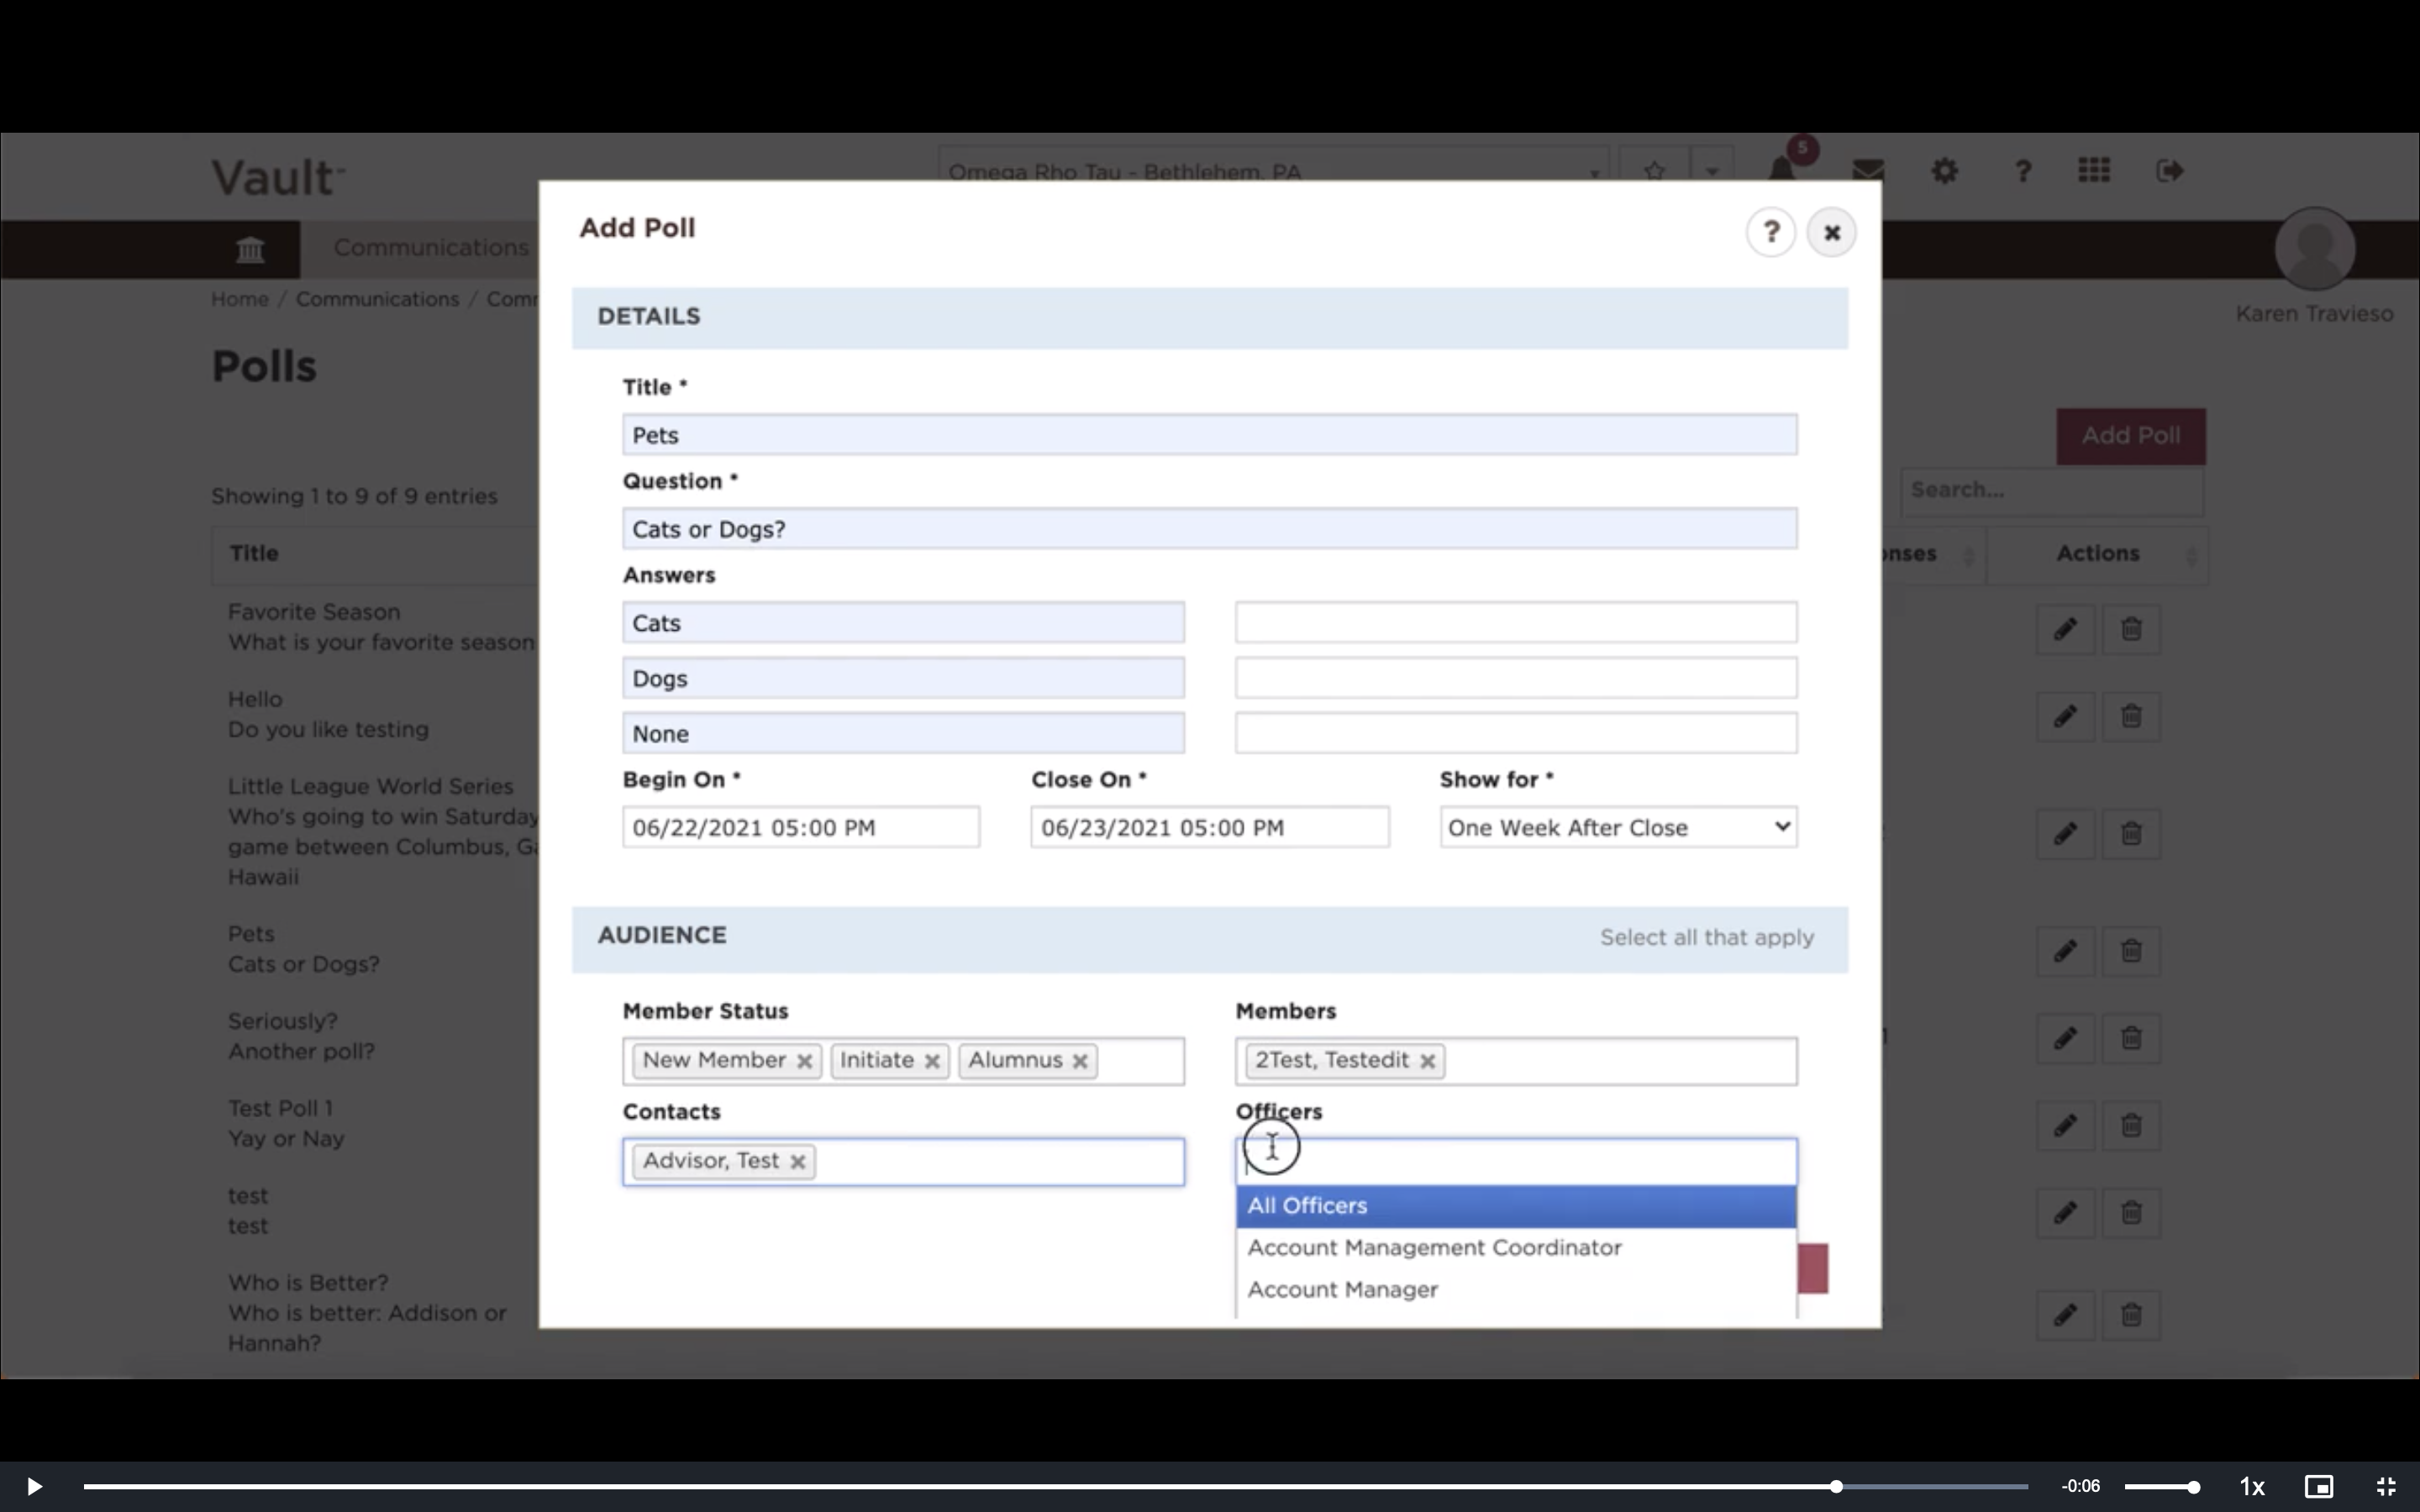Play the video
The height and width of the screenshot is (1512, 2420).
point(34,1486)
